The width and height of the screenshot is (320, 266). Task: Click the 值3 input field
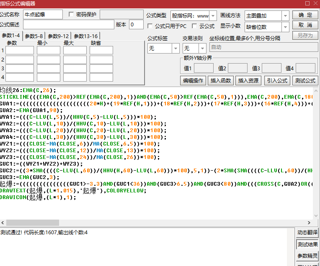(271, 68)
